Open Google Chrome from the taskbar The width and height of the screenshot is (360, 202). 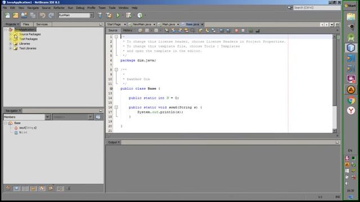click(351, 100)
